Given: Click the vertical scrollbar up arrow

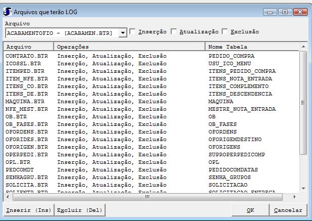Looking at the screenshot, I should 303,47.
